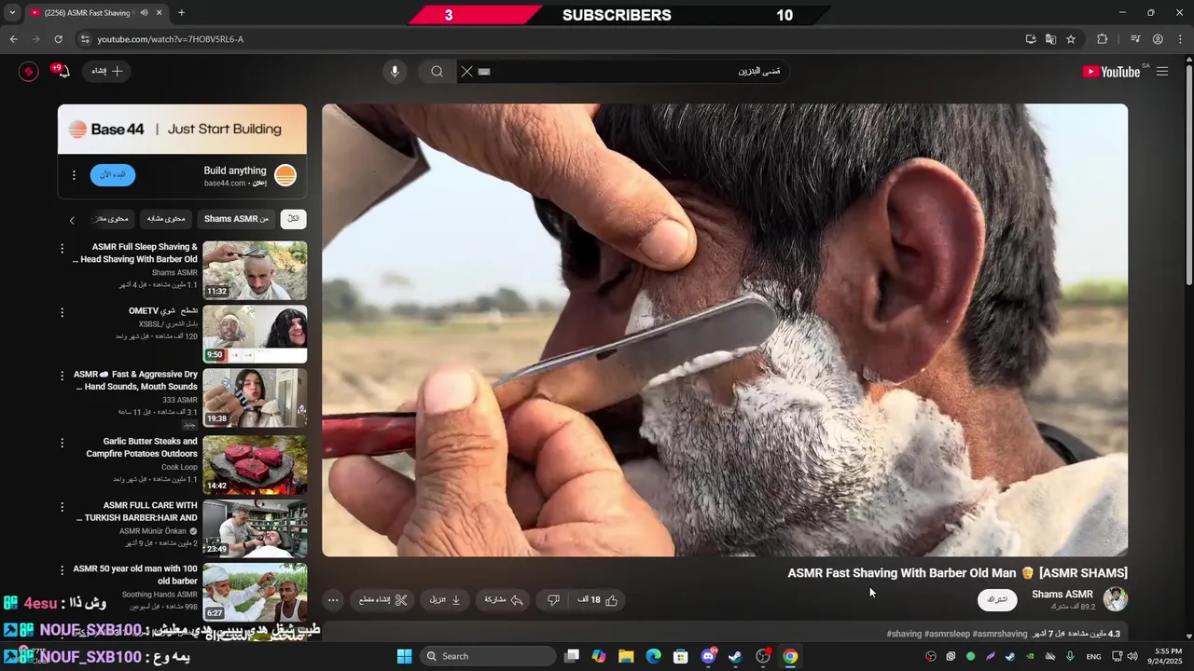Open the OMETV video thumbnail
This screenshot has height=671, width=1194.
(255, 334)
